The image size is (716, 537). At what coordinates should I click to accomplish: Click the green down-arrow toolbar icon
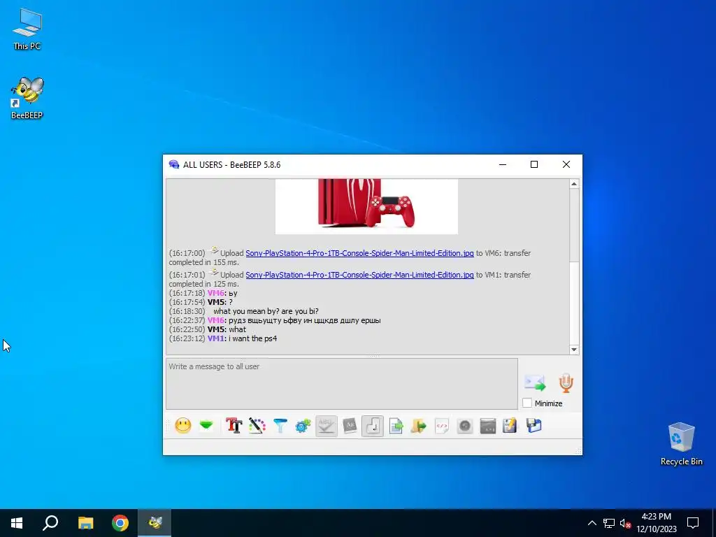coord(206,426)
